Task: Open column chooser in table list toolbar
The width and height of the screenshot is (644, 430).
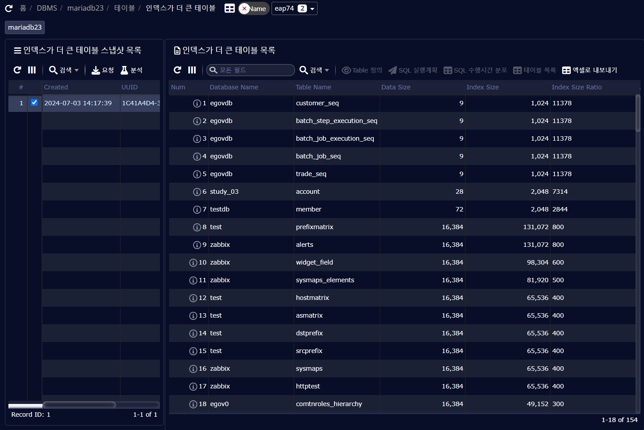Action: 192,70
